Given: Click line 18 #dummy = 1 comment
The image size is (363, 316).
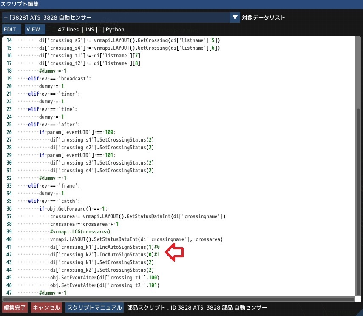Looking at the screenshot, I should 53,71.
